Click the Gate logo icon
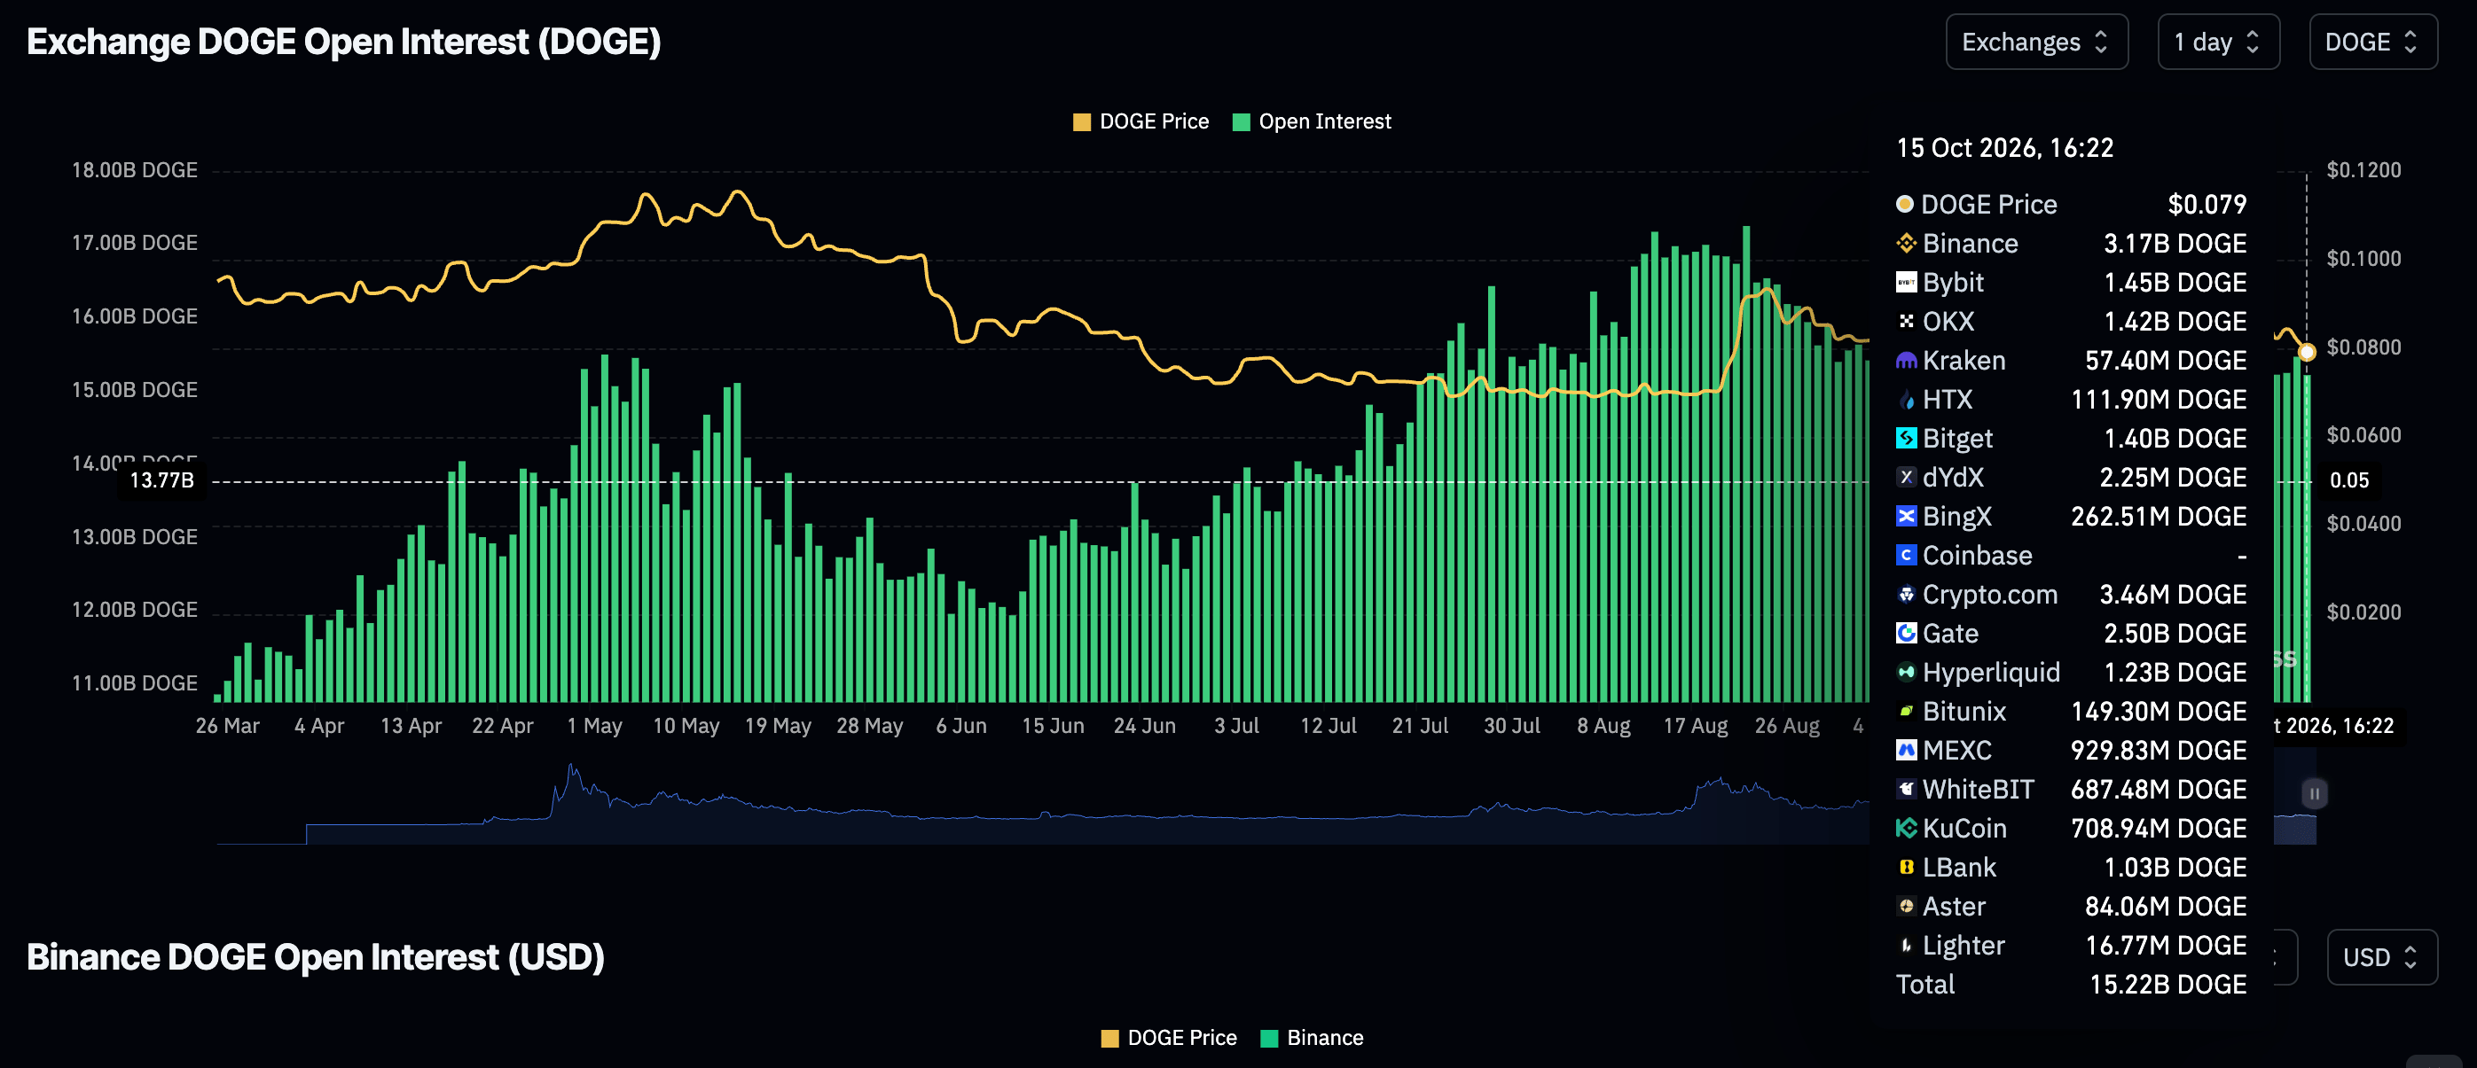The height and width of the screenshot is (1068, 2477). pyautogui.click(x=1906, y=634)
